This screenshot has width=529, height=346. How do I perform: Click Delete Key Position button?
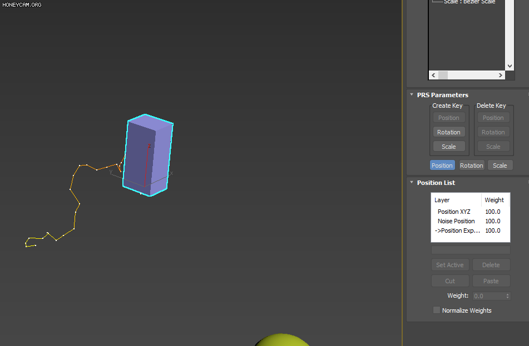click(x=493, y=118)
